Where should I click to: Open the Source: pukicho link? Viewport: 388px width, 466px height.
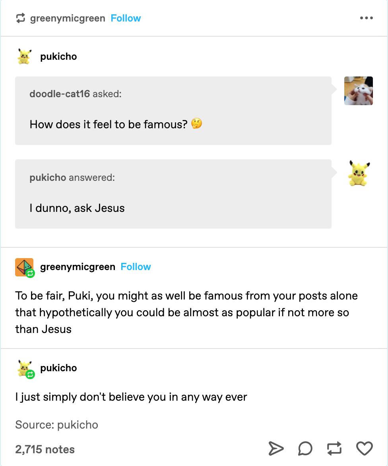56,425
